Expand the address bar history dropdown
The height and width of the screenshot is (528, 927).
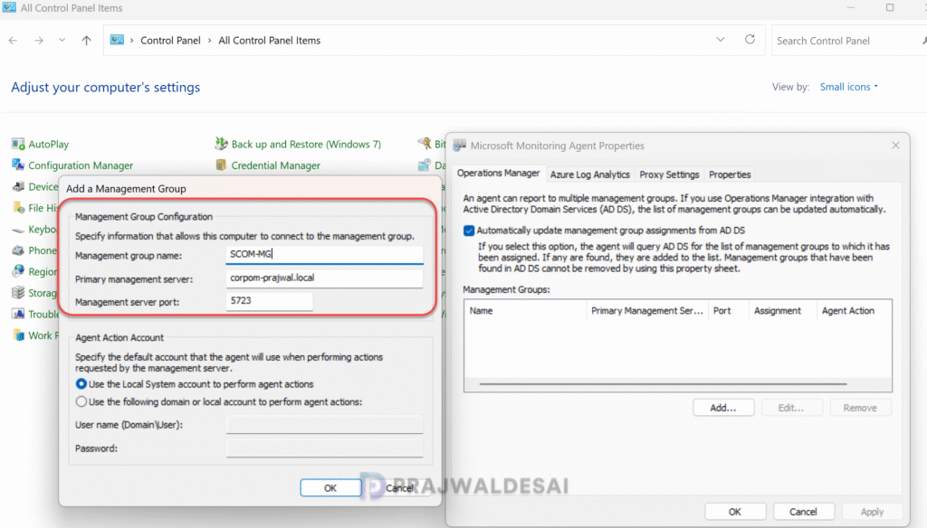(x=720, y=40)
